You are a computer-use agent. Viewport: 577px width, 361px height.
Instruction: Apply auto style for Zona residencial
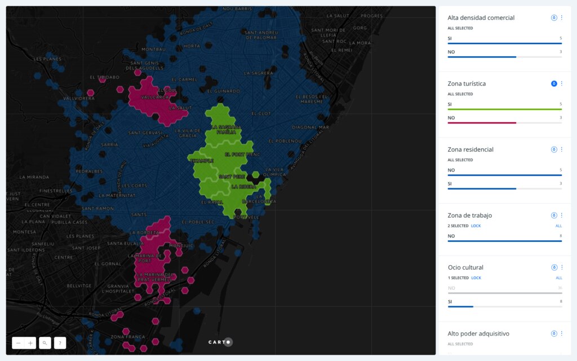554,149
